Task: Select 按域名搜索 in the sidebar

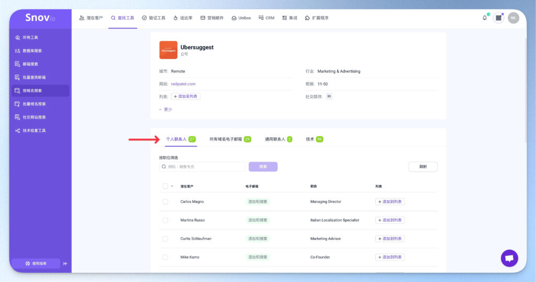Action: pyautogui.click(x=40, y=91)
